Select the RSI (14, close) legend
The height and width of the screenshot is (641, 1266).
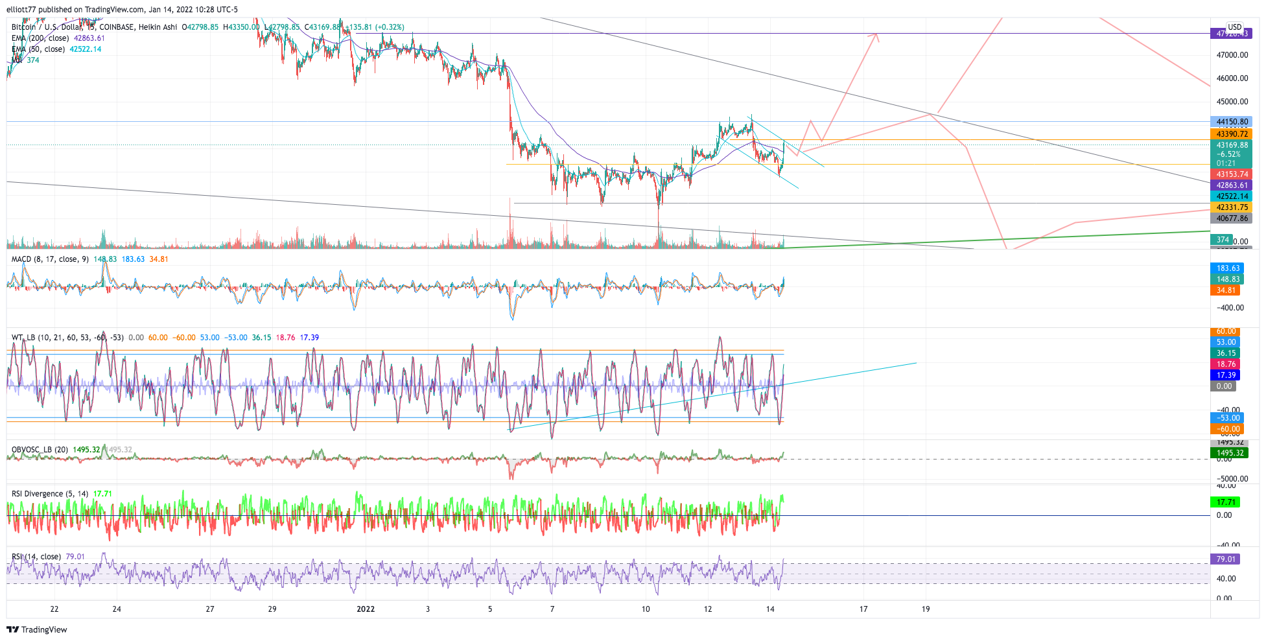tap(36, 557)
